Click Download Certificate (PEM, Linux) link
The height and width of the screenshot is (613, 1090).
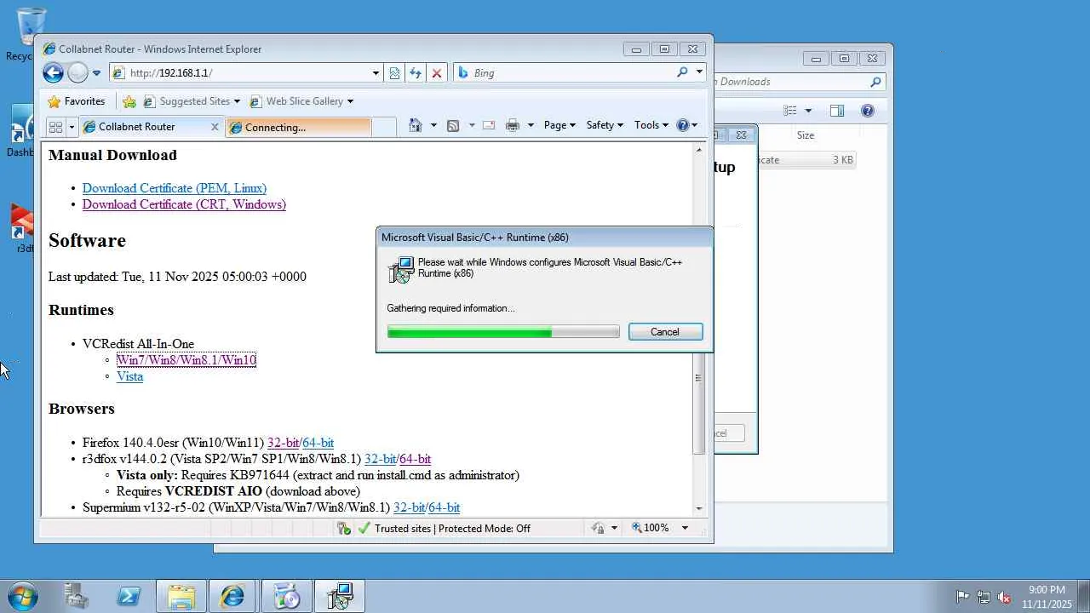[x=175, y=188]
